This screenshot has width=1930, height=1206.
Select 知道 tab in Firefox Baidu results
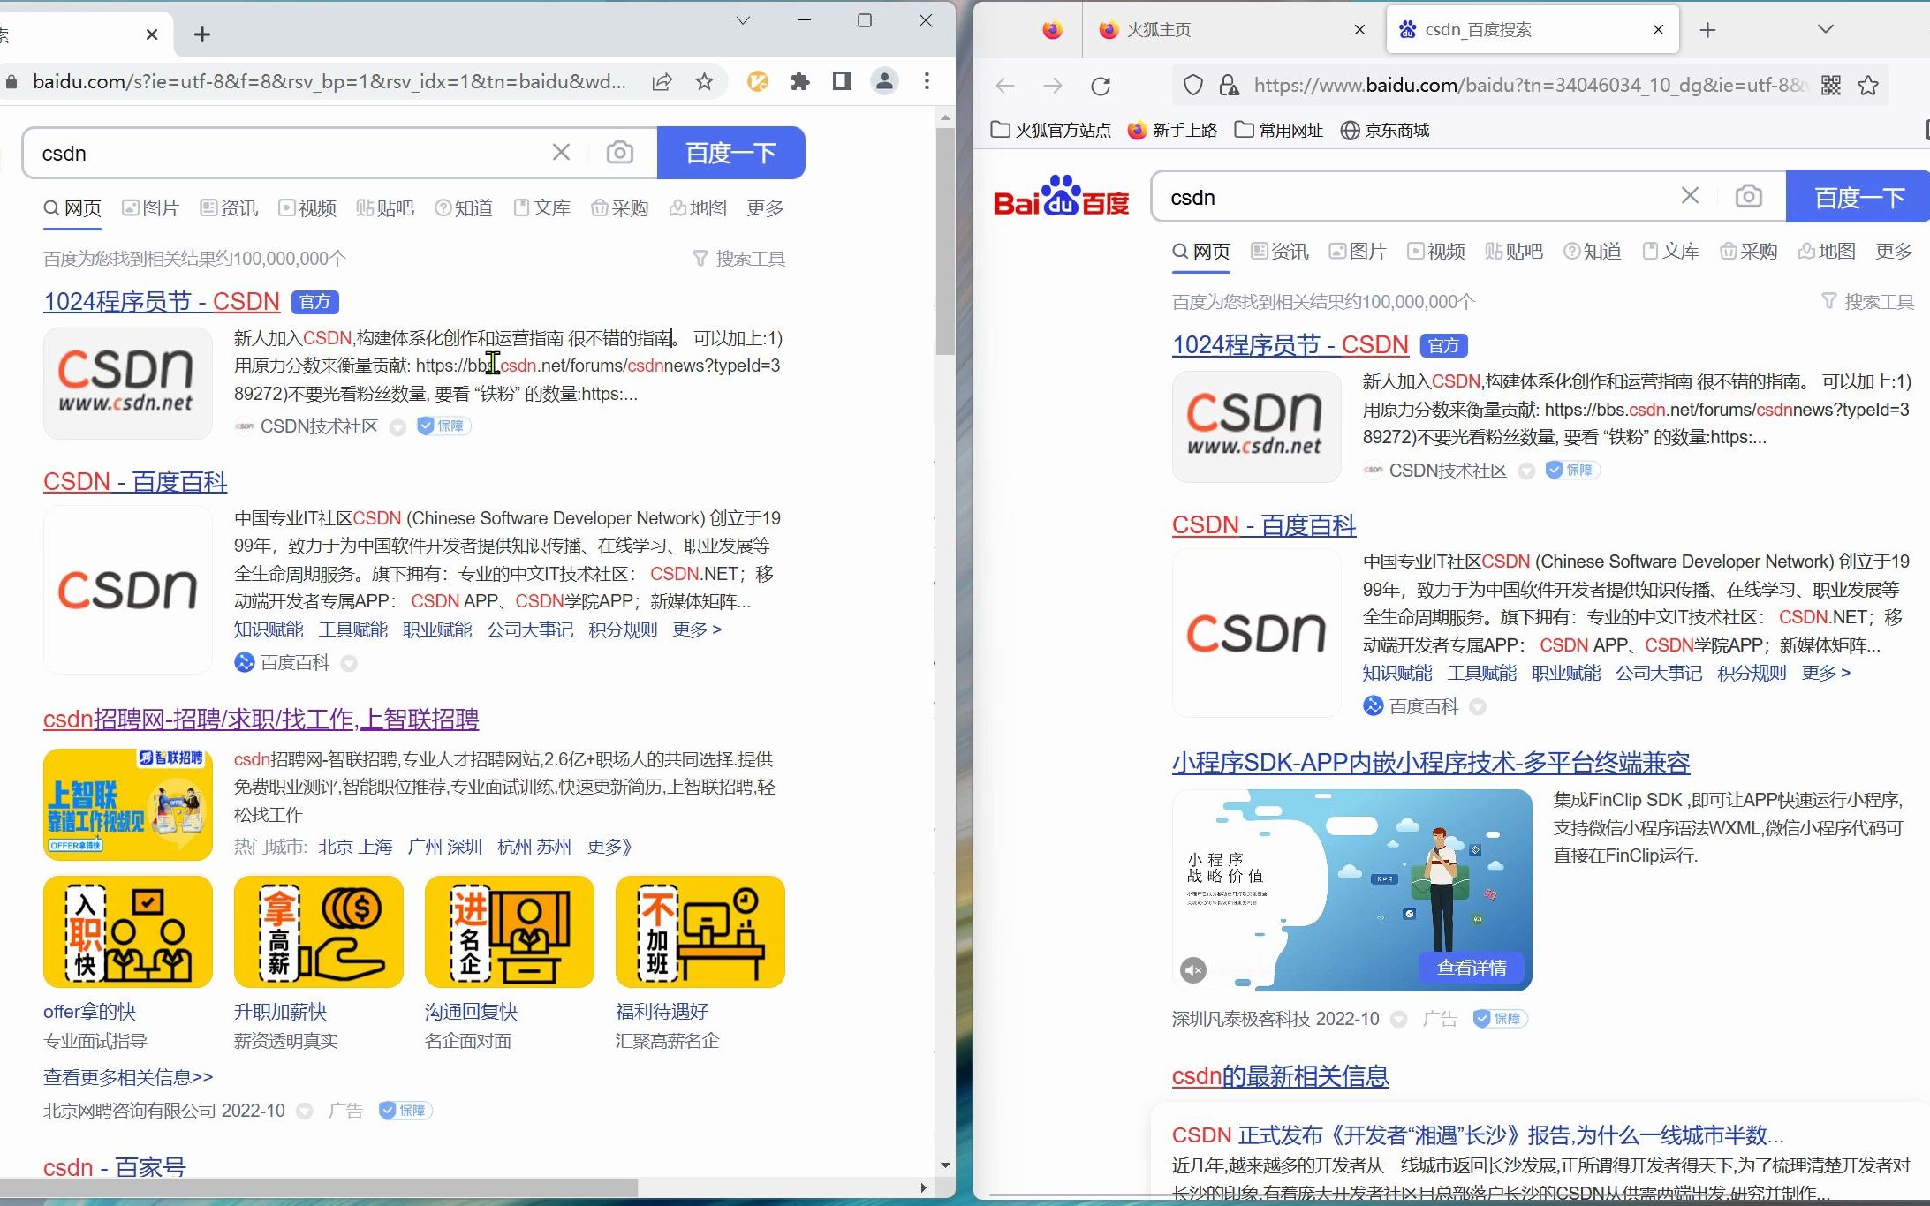coord(1592,252)
